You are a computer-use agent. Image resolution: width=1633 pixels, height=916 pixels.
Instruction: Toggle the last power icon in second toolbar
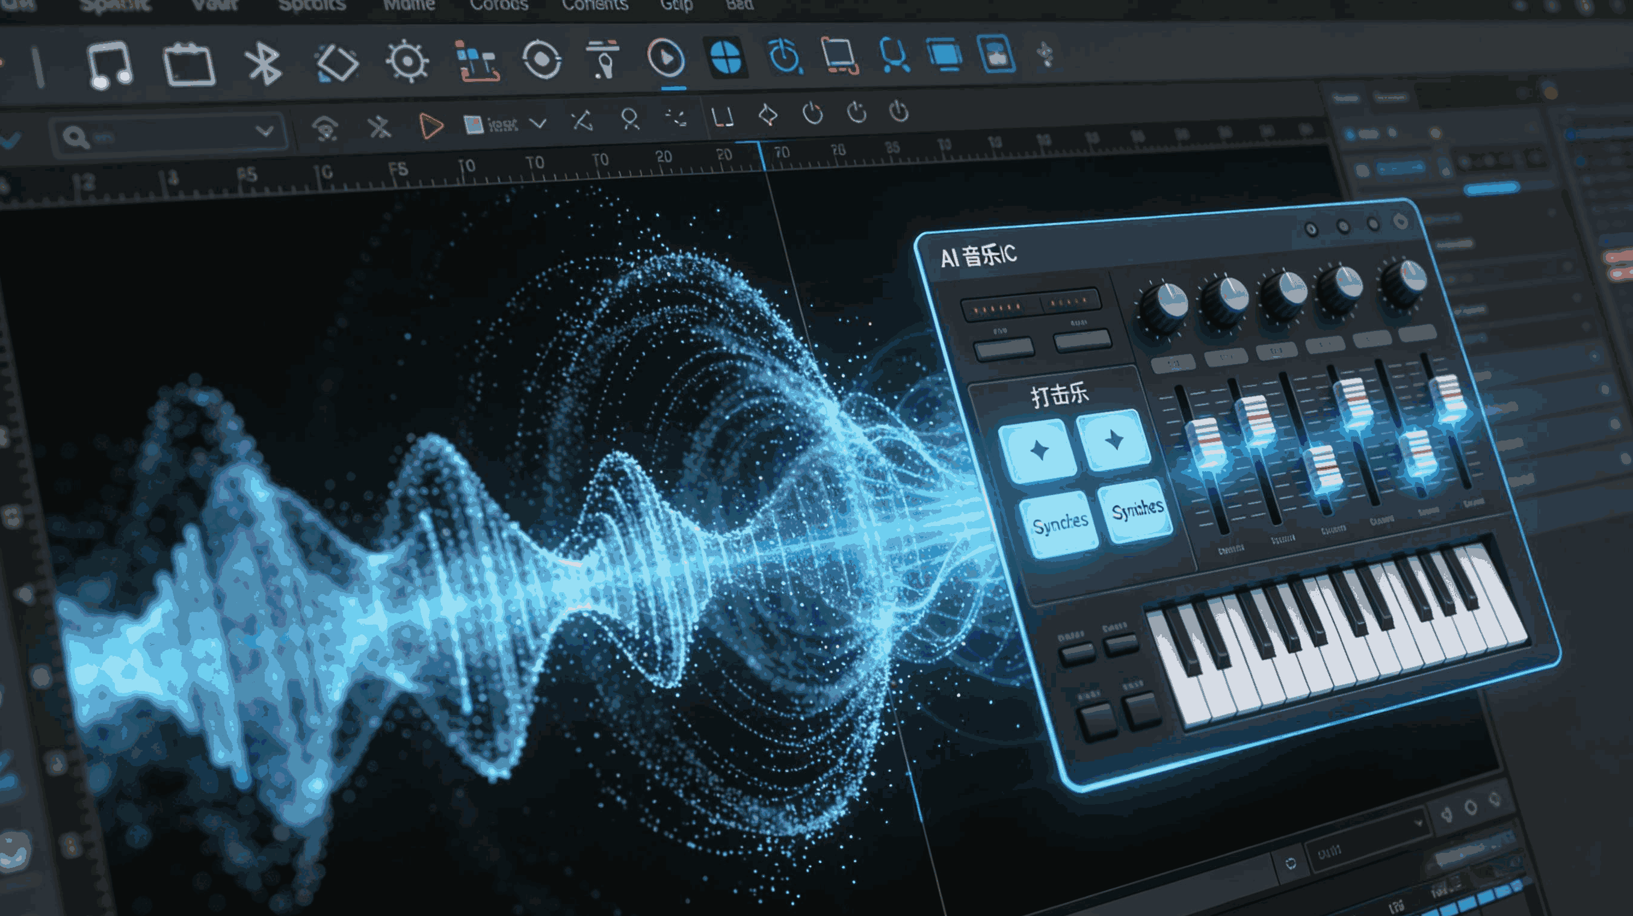[899, 111]
